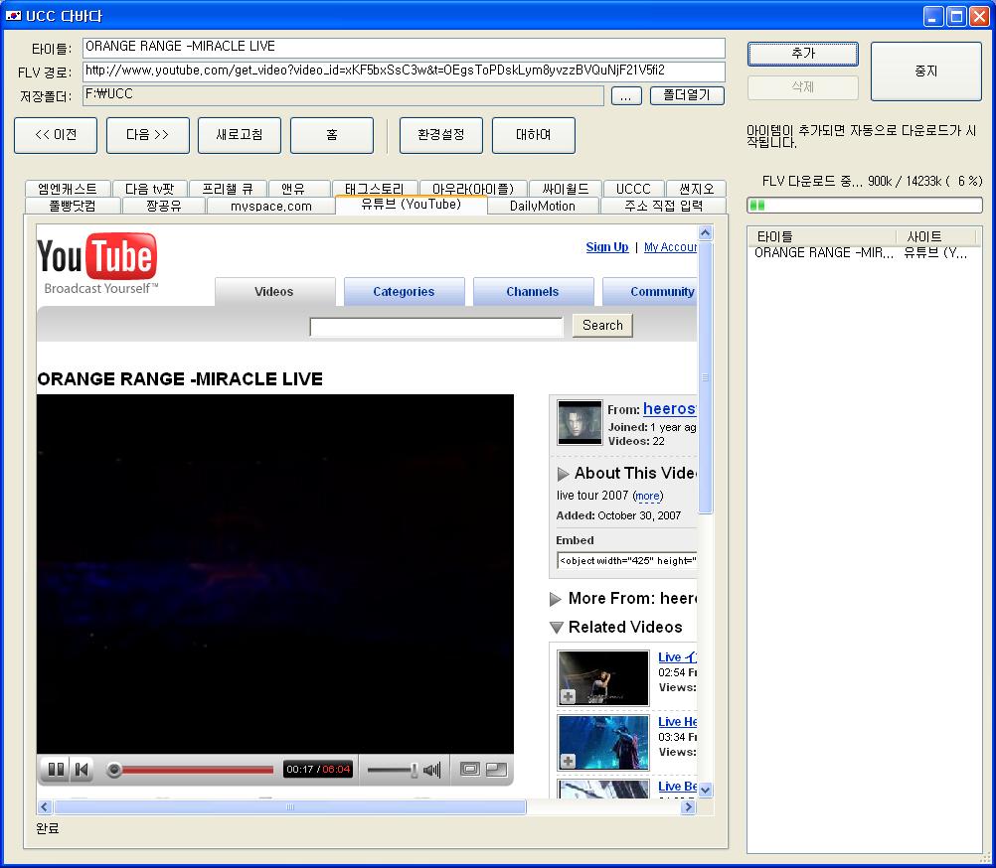Restart video with the rewind-to-start icon

[x=82, y=770]
